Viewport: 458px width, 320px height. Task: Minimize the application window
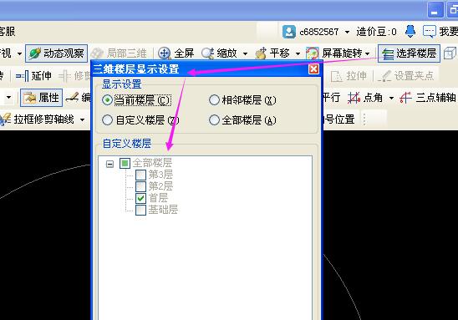[x=435, y=10]
